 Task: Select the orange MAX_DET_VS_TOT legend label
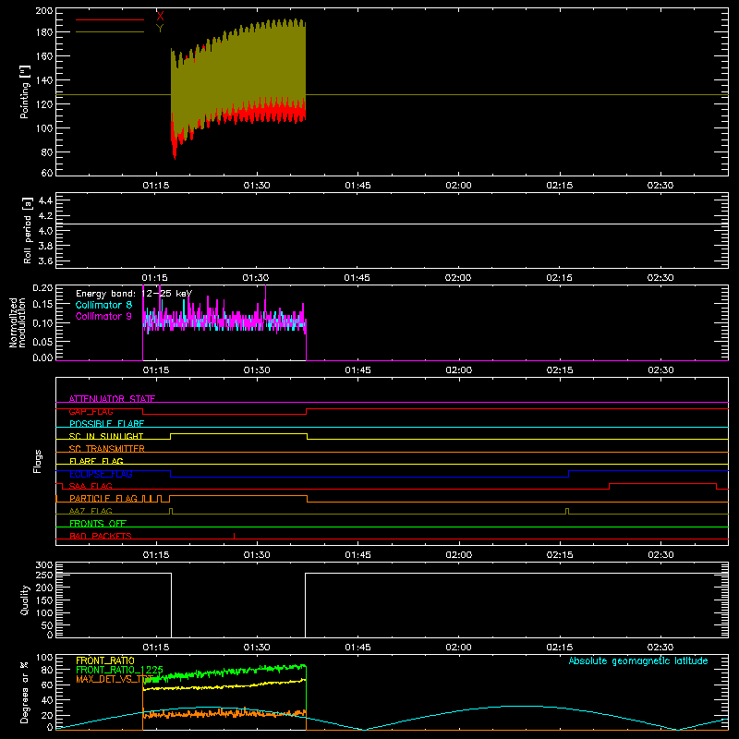point(115,680)
